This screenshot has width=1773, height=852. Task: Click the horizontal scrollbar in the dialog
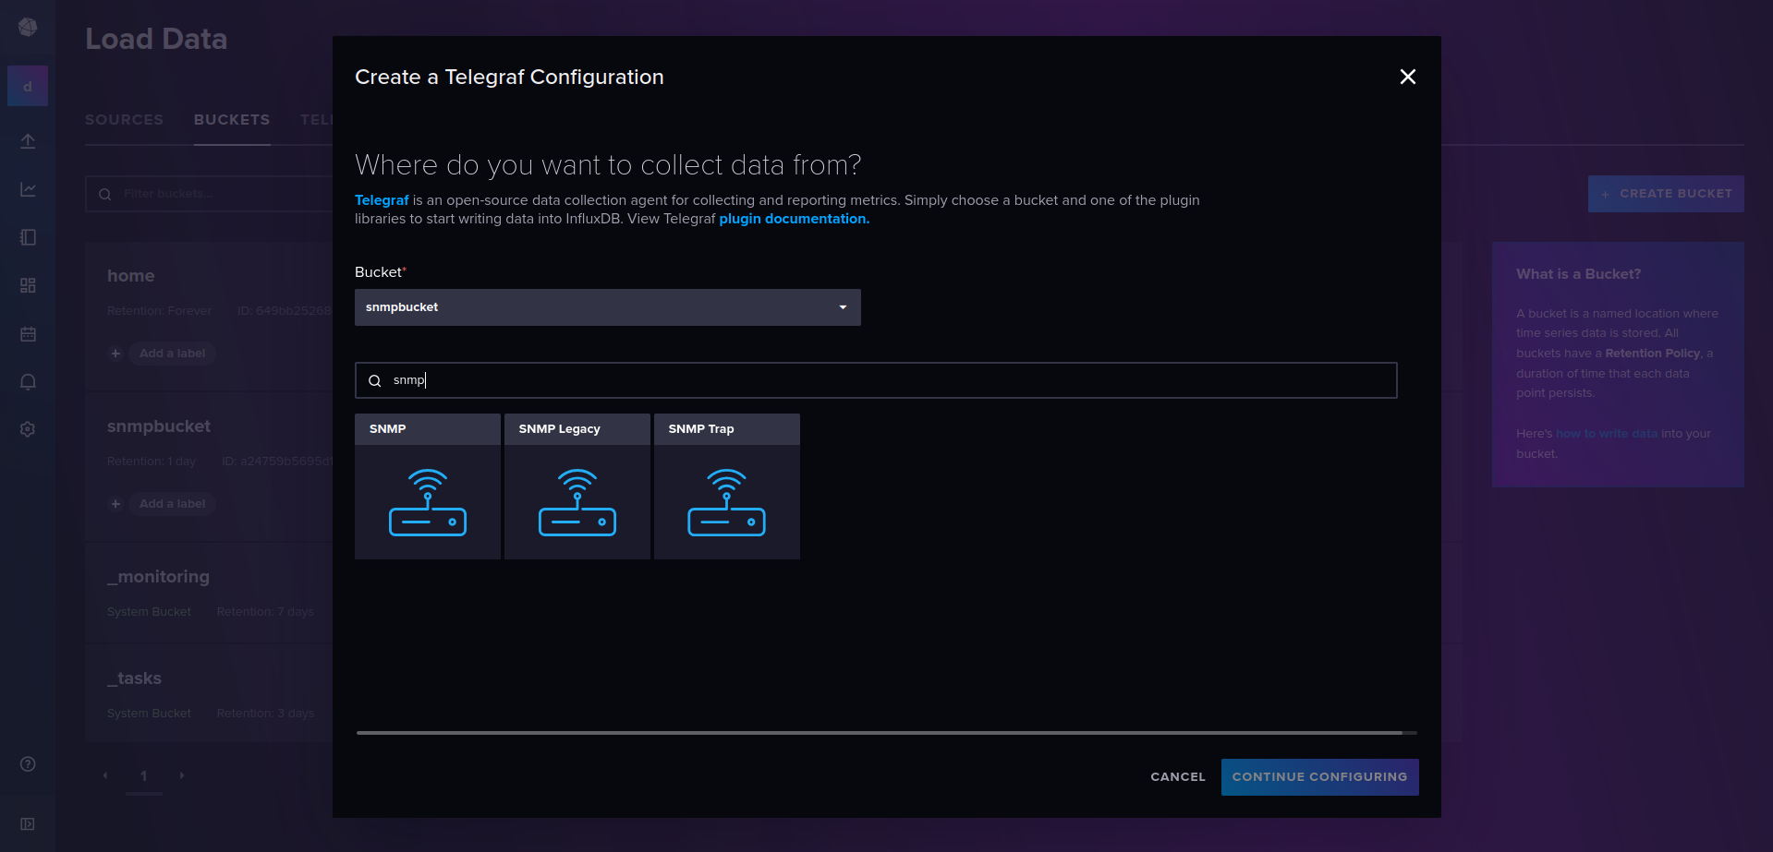[880, 733]
